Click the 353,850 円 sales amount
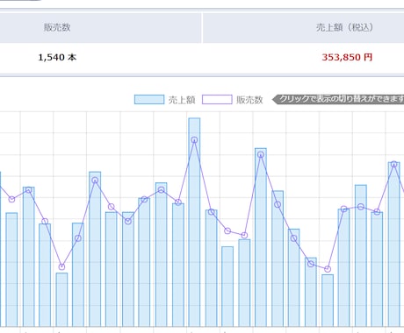Viewport: 404px width, 333px height. point(347,57)
